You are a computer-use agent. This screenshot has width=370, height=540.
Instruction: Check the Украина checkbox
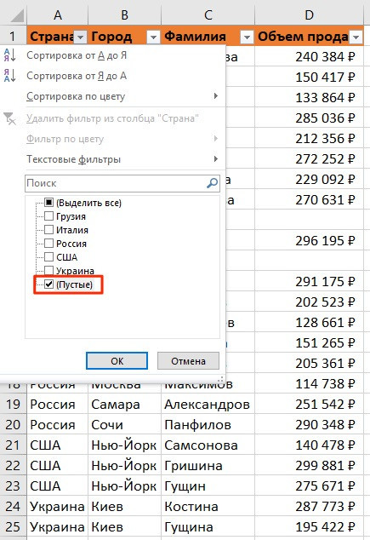point(48,270)
